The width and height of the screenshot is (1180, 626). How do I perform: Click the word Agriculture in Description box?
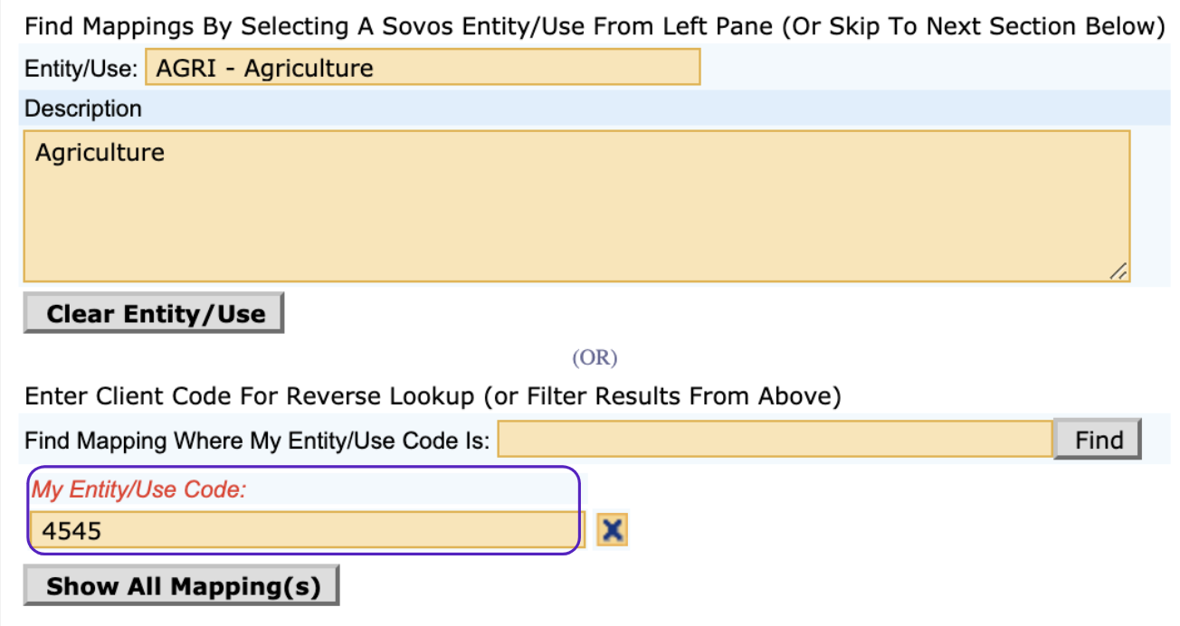(x=100, y=152)
